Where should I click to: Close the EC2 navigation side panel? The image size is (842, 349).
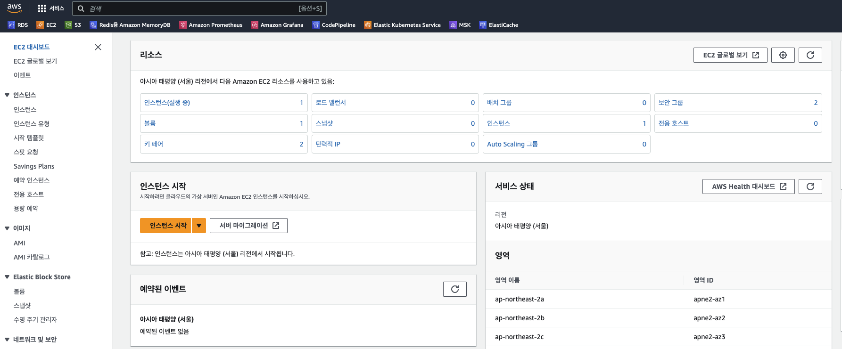(98, 47)
